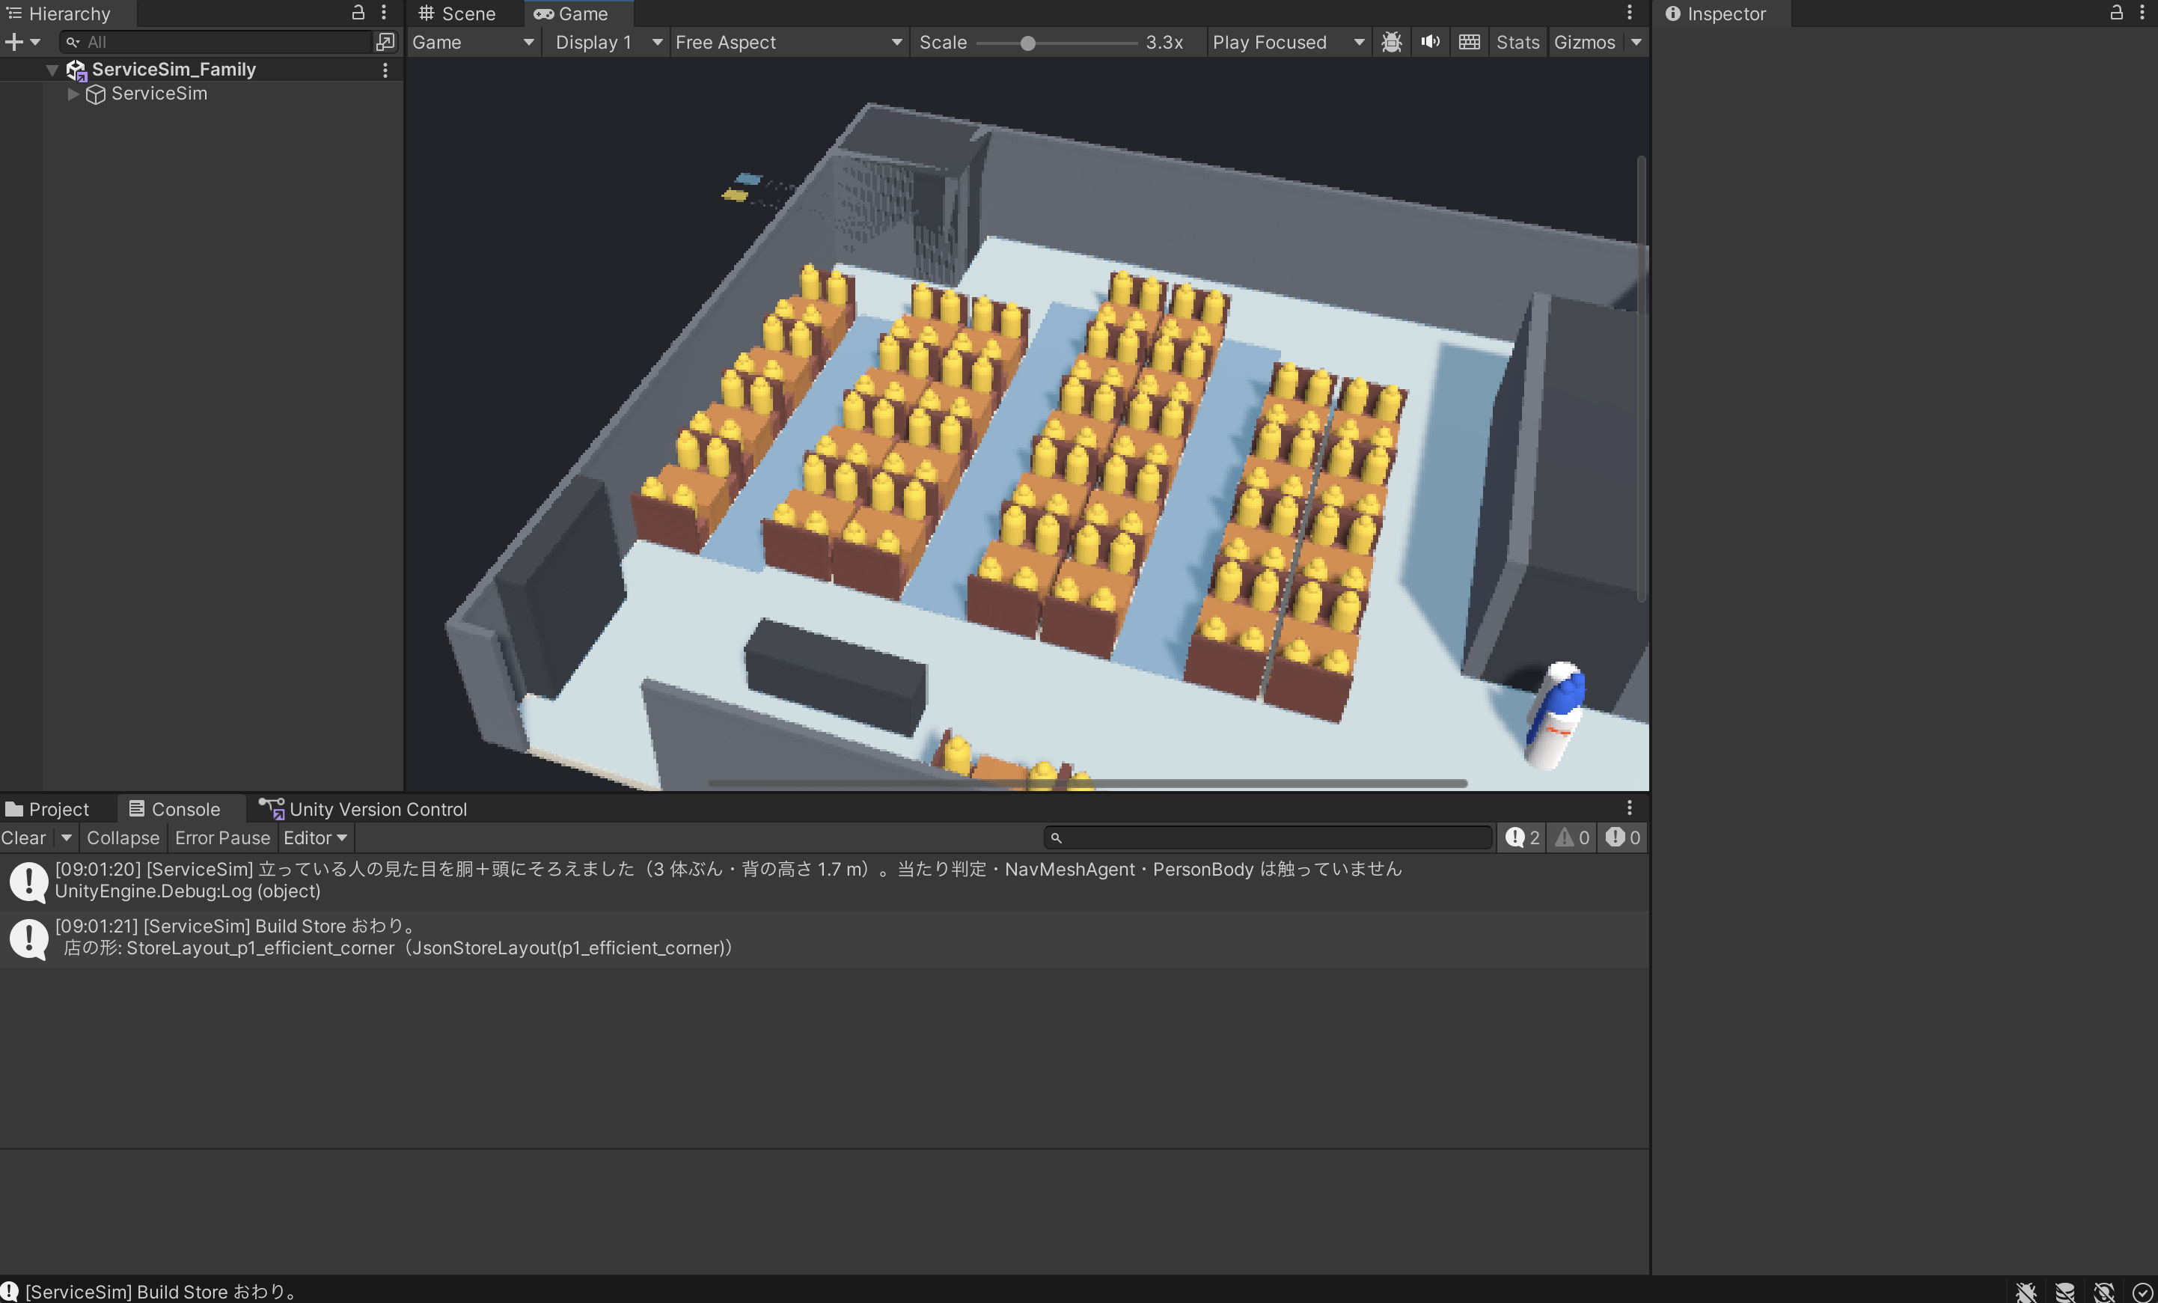Switch to the Scene tab

point(457,13)
